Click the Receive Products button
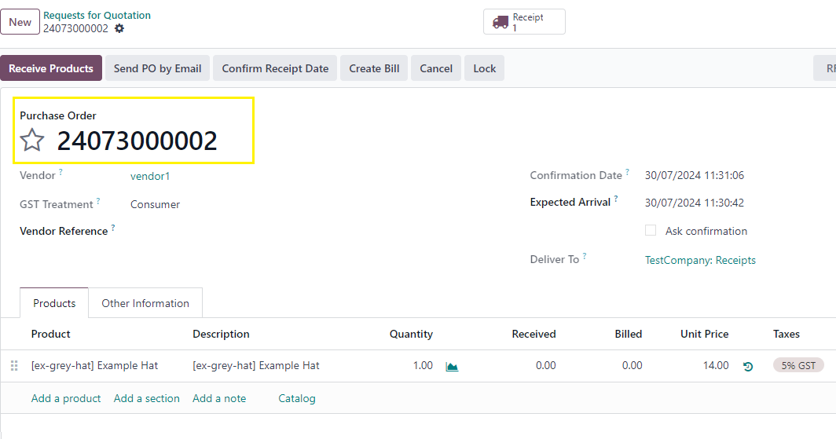The image size is (836, 439). pyautogui.click(x=51, y=68)
